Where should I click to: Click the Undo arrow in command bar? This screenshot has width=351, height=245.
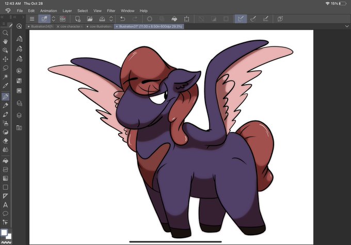pos(123,19)
